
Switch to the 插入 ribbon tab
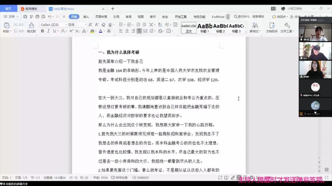[86, 17]
